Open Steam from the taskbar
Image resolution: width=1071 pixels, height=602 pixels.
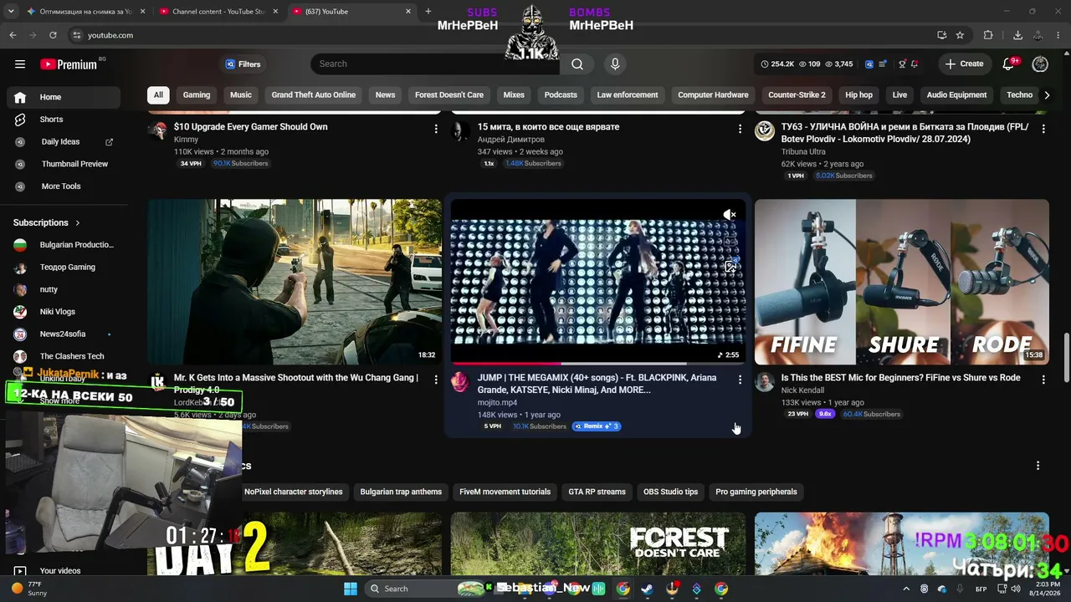click(x=647, y=589)
